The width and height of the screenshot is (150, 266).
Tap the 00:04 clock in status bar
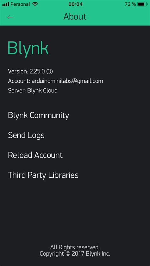point(75,4)
